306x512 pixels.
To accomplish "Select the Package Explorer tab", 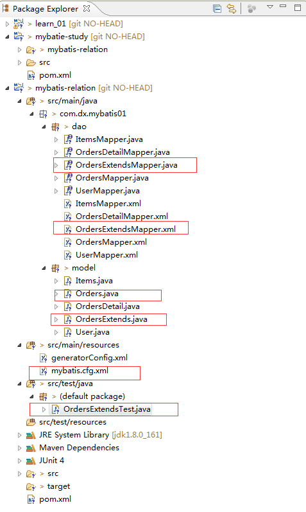I will [46, 9].
